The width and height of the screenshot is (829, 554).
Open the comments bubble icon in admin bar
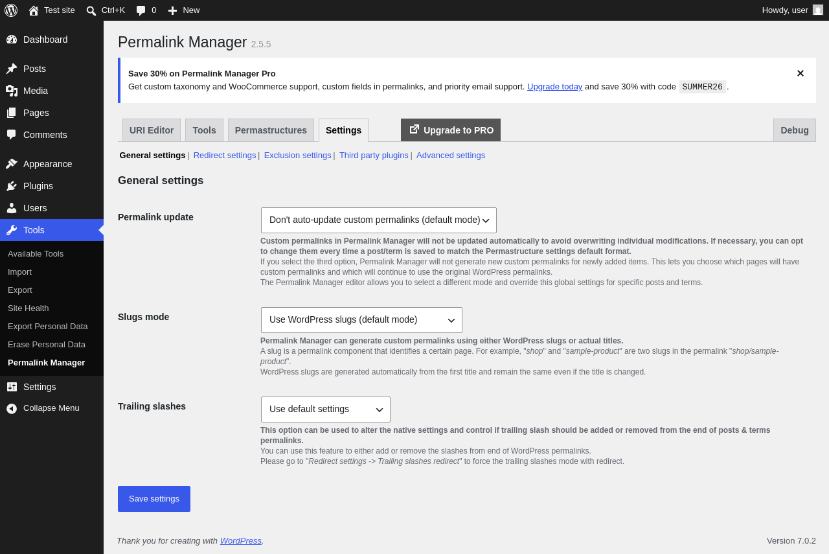[141, 10]
